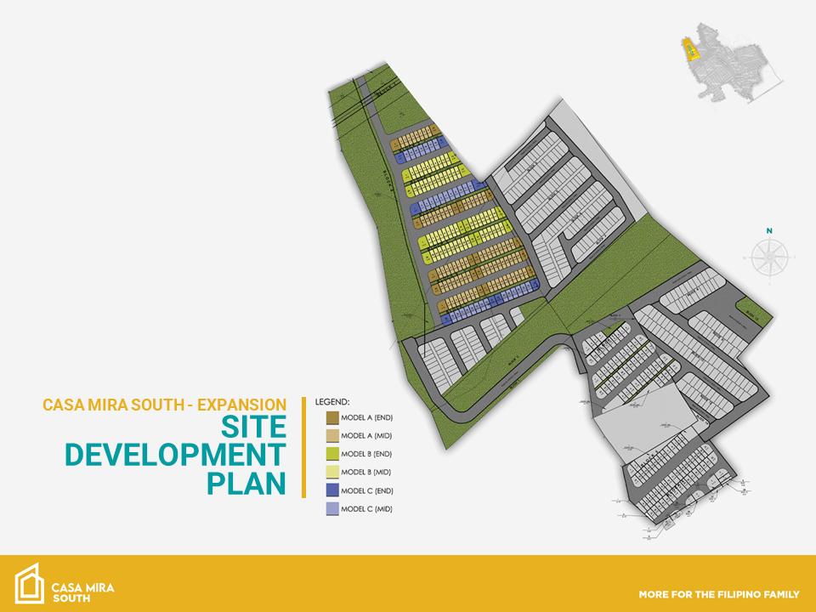Click the Casa Mira house logo icon

[x=29, y=583]
